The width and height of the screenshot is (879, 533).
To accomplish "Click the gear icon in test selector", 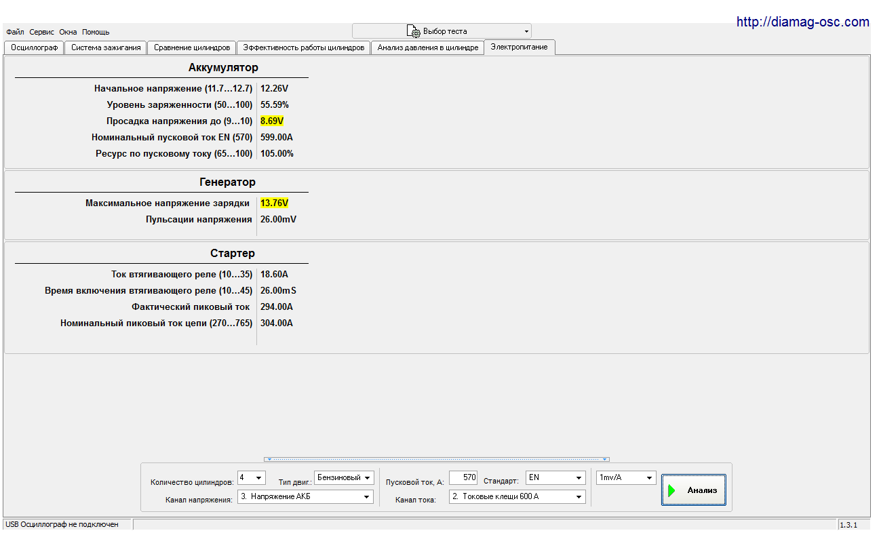I will (x=413, y=31).
